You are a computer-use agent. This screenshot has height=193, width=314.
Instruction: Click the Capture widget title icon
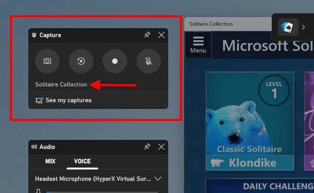34,35
